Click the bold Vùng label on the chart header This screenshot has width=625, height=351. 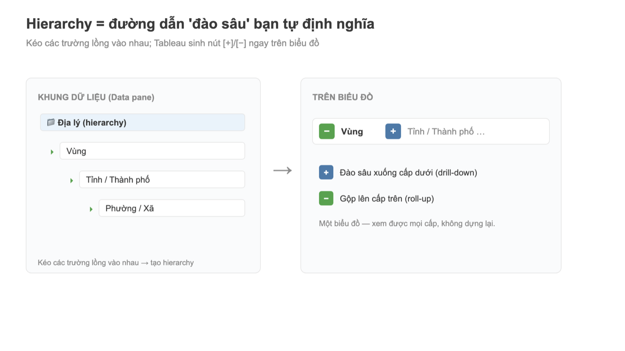point(352,132)
